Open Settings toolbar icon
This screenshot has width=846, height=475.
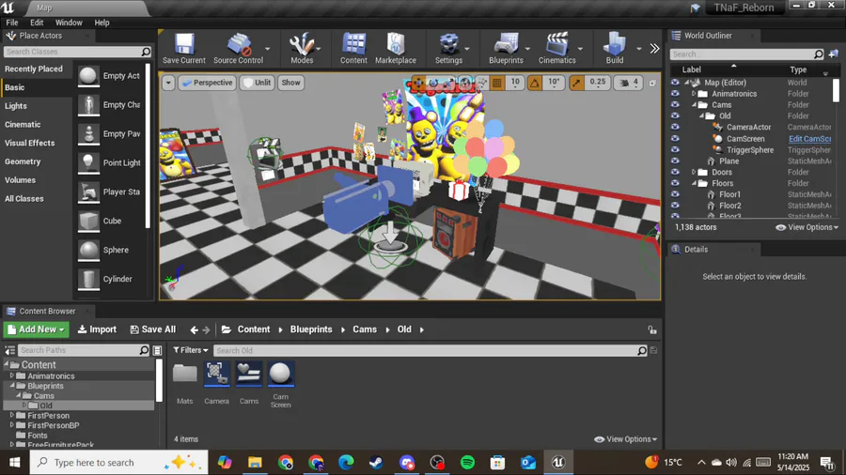point(448,48)
